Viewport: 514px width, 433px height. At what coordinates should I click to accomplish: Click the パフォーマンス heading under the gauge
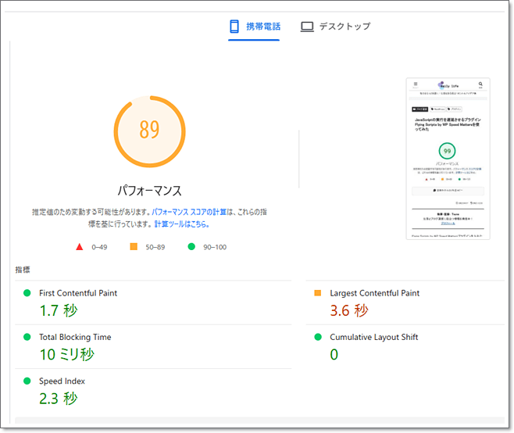(150, 191)
